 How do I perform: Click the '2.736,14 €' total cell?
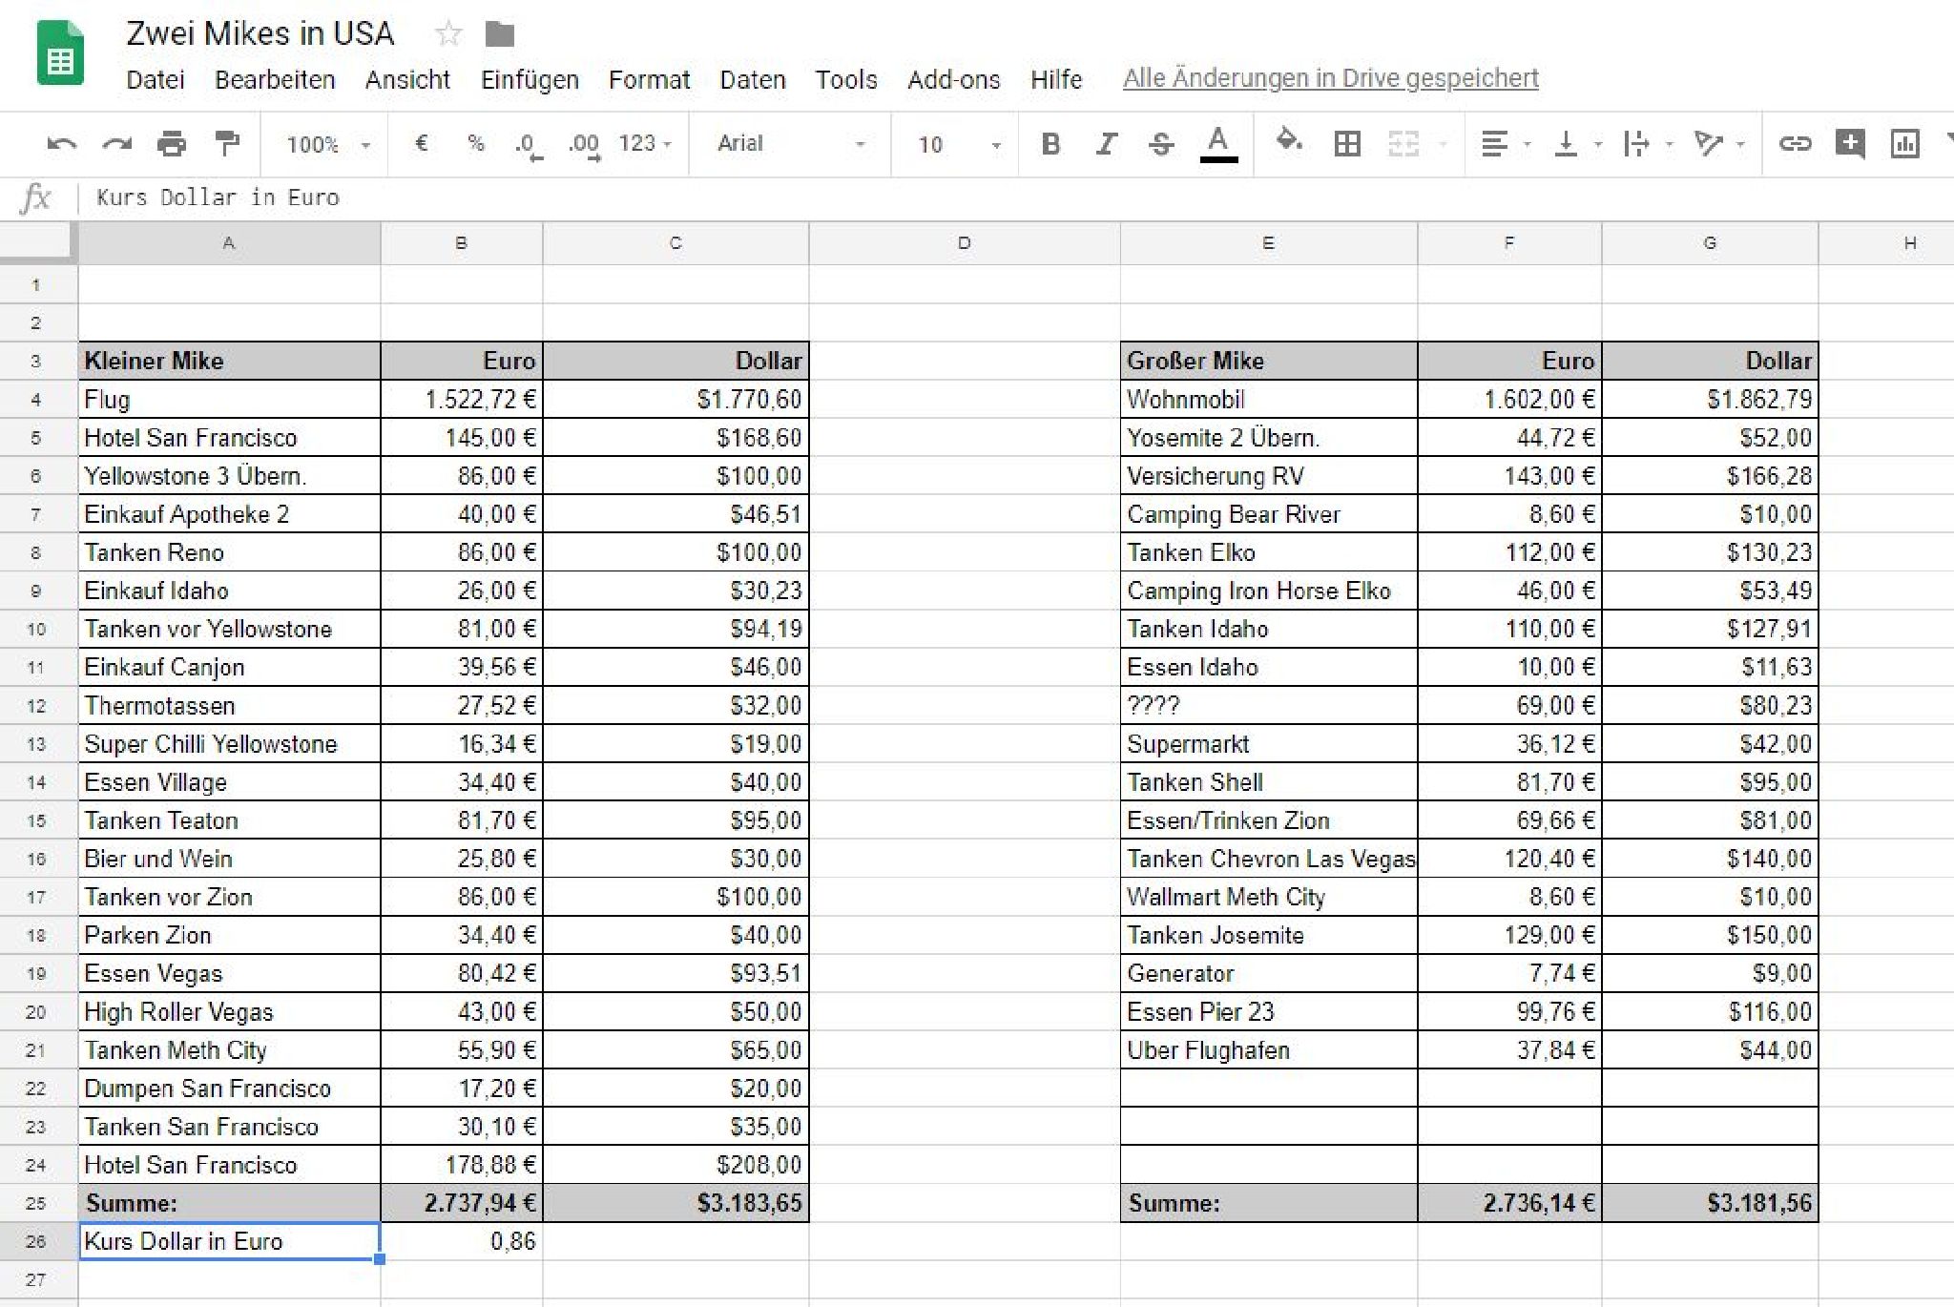pyautogui.click(x=1510, y=1203)
